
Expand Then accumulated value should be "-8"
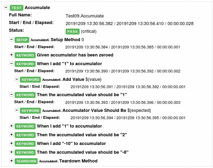[x=12, y=152]
